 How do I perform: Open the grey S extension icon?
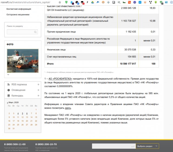[x=114, y=2]
